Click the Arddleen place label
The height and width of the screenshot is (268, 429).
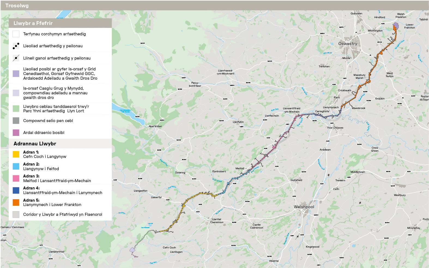point(325,150)
